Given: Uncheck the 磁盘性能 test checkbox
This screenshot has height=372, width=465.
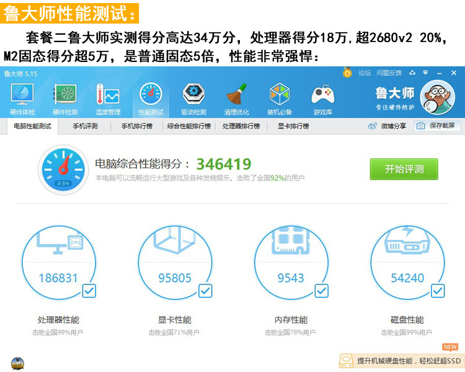Looking at the screenshot, I should pos(438,291).
